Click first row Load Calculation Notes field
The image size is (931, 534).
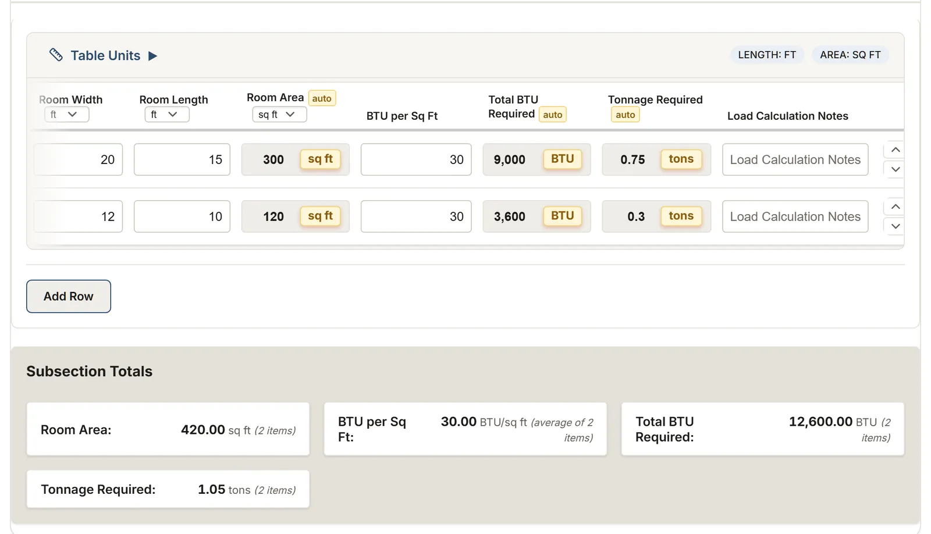(795, 159)
